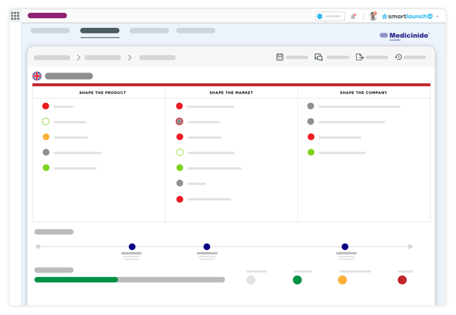Click the green progress bar

point(77,279)
